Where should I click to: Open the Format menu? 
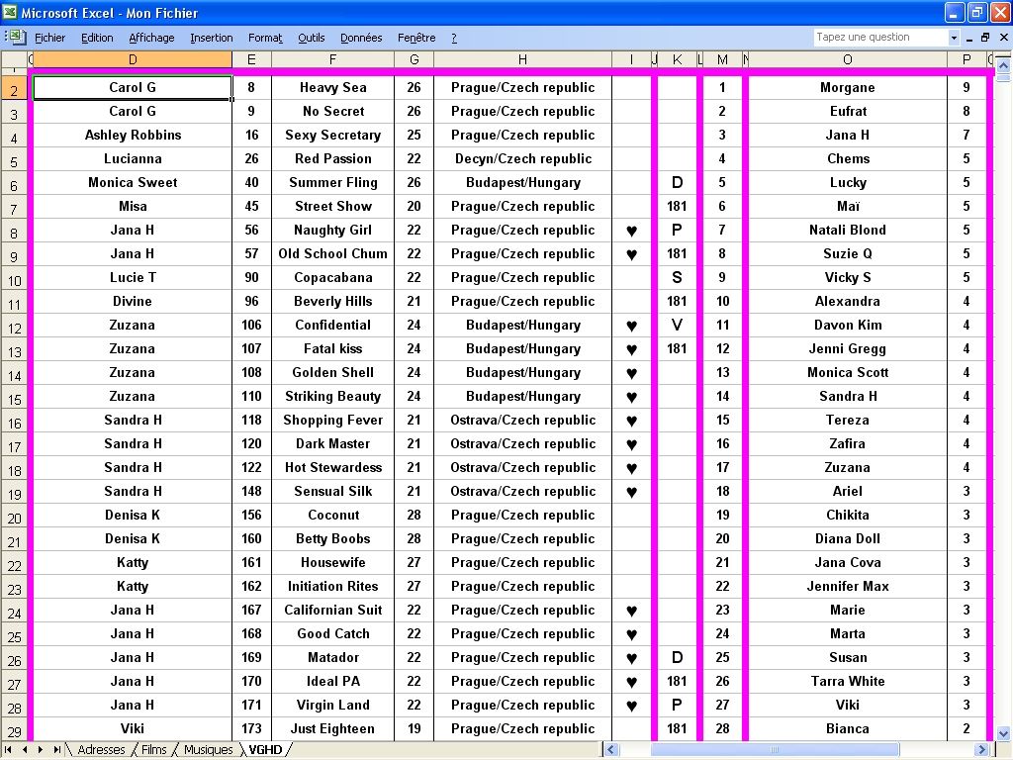[265, 38]
